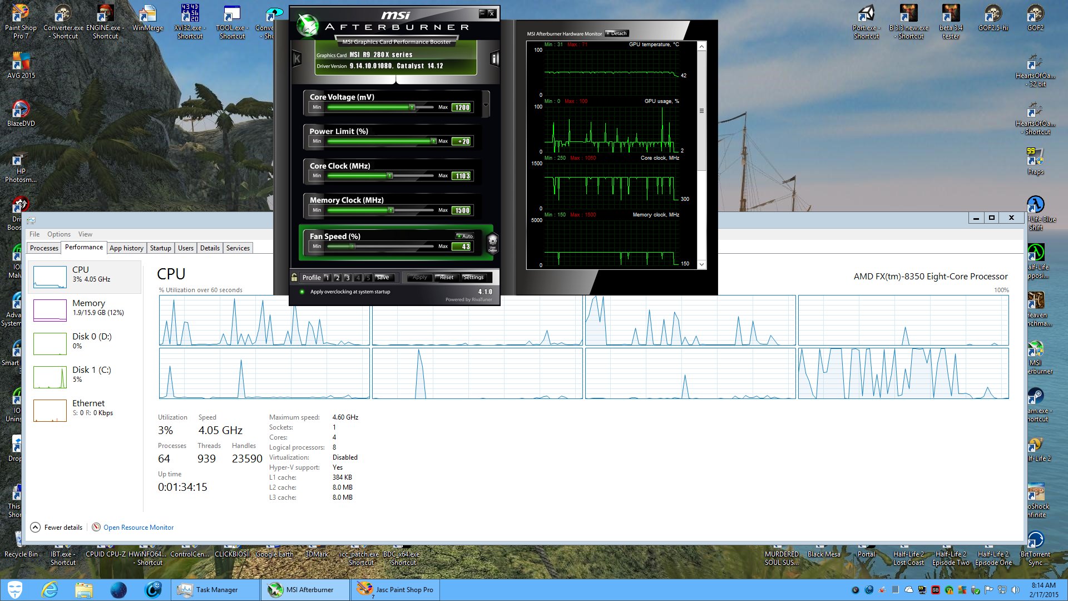Open the Kombustor K button in Afterburner

tap(297, 58)
